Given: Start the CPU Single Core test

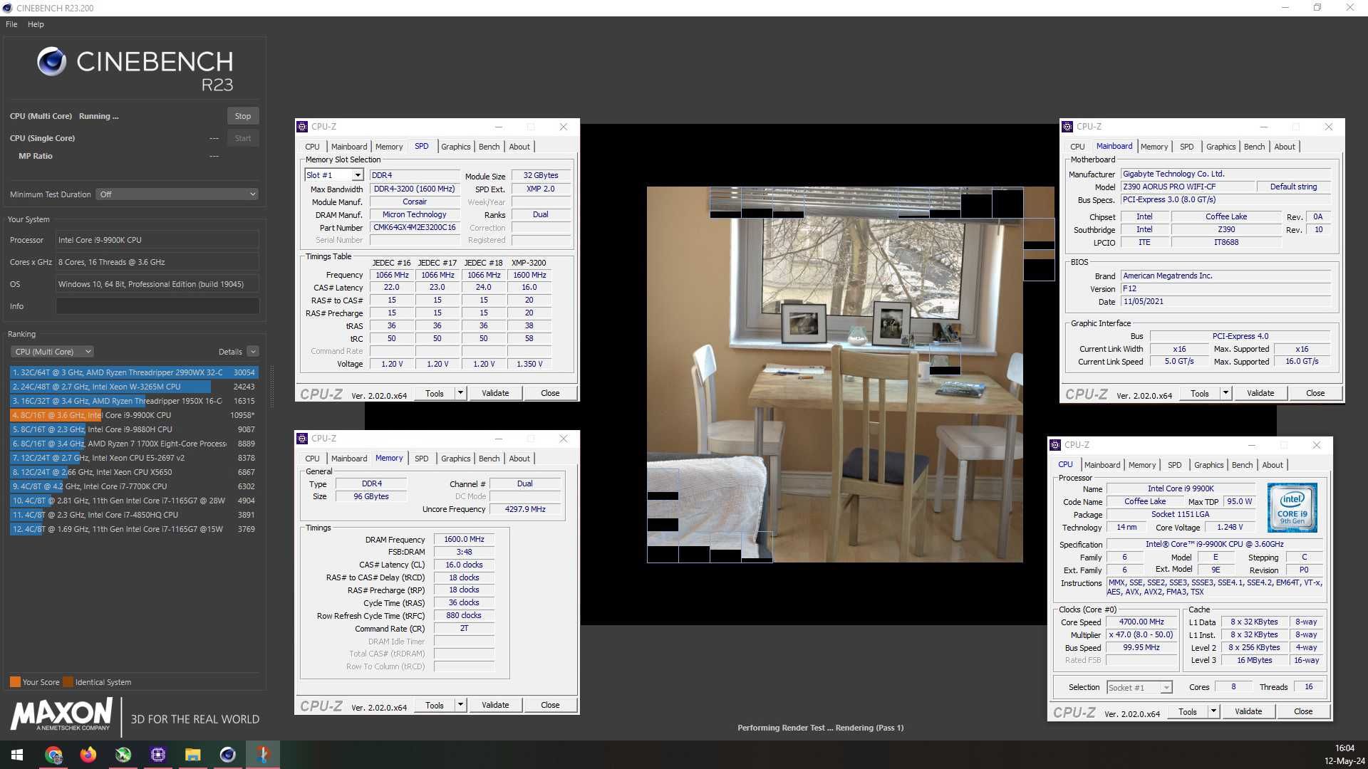Looking at the screenshot, I should (243, 138).
